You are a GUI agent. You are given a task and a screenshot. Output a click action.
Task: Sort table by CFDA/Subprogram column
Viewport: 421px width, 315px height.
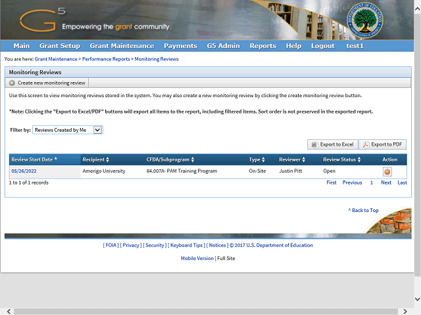point(170,159)
